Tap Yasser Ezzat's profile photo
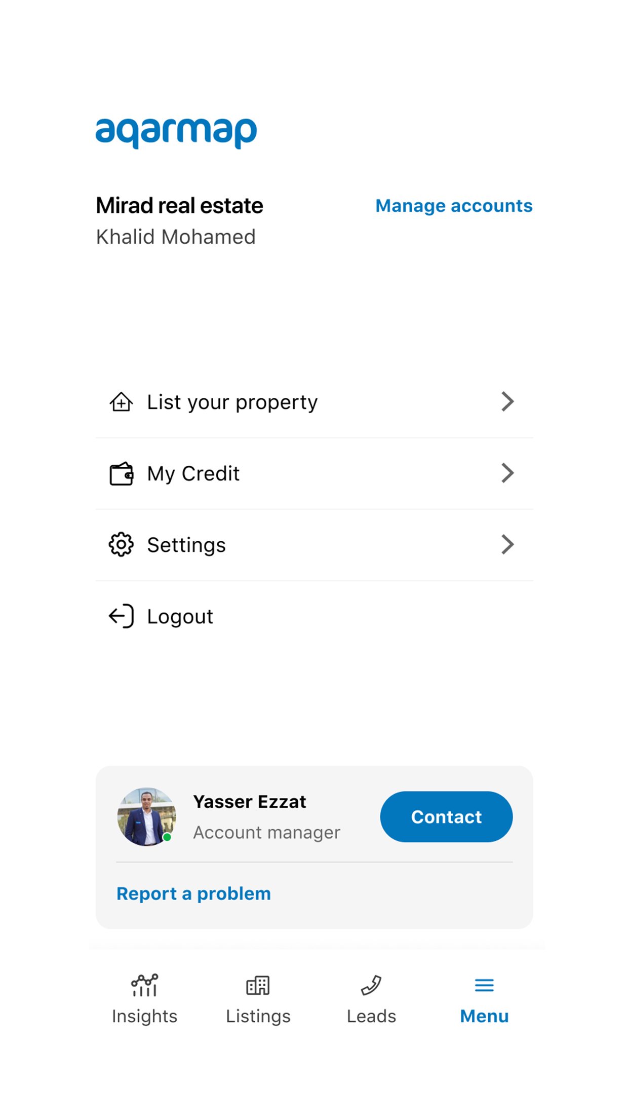The height and width of the screenshot is (1118, 629). [146, 816]
